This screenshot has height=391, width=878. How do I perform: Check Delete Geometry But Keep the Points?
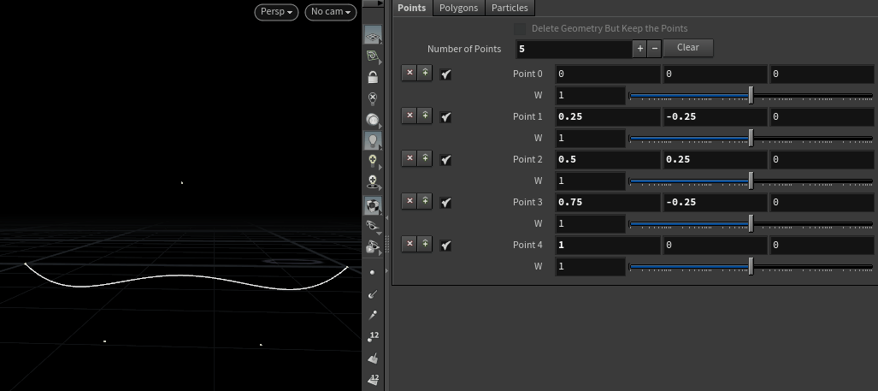(520, 28)
